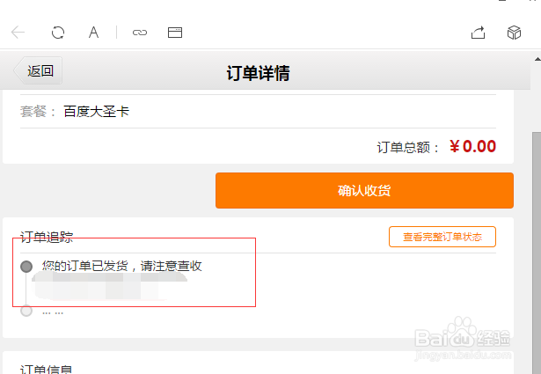541x374 pixels.
Task: Click the orange 确认收货 button
Action: (x=364, y=190)
